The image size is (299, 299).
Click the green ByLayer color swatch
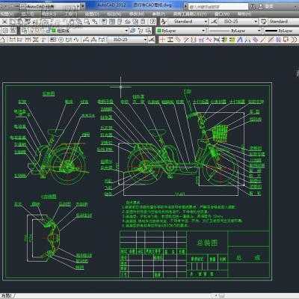[159, 31]
